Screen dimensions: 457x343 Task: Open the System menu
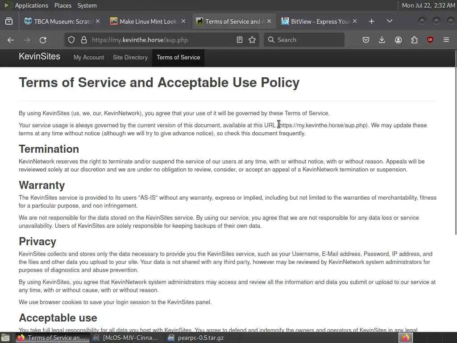point(87,5)
